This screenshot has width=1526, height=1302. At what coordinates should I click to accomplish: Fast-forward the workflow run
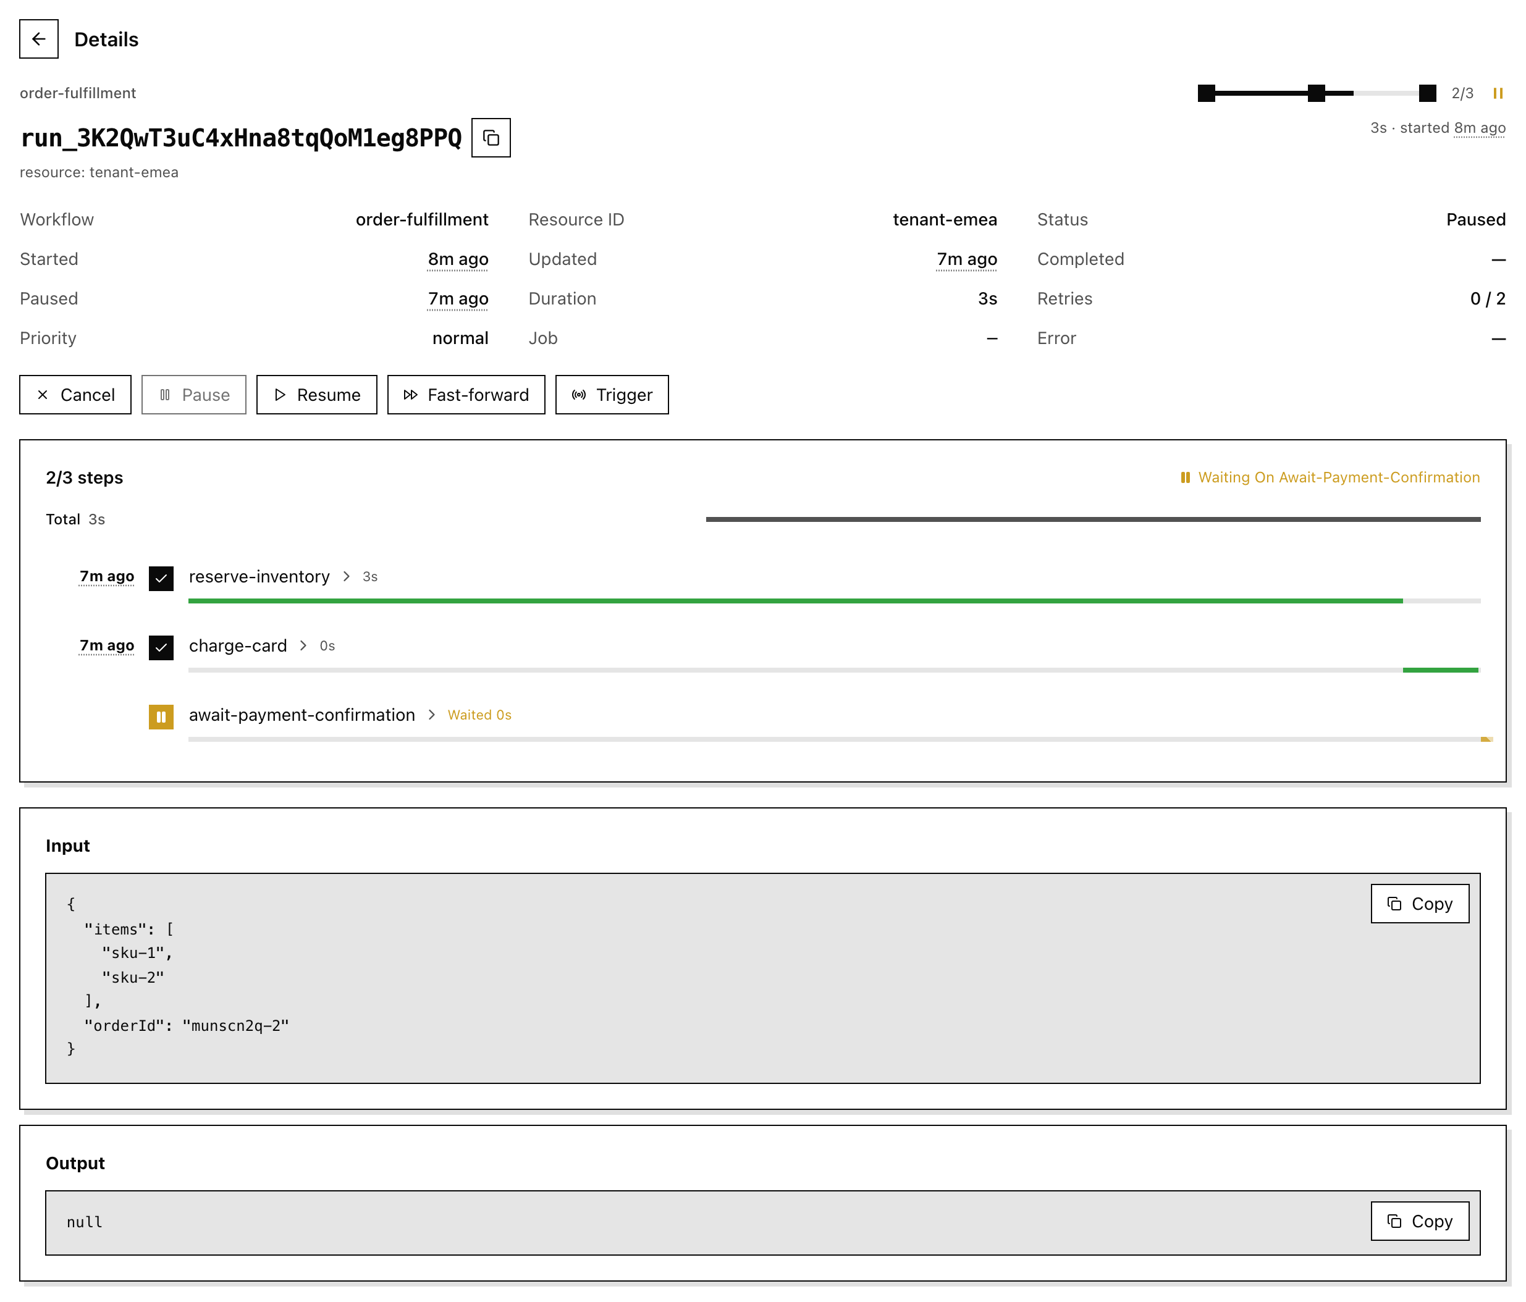[466, 395]
